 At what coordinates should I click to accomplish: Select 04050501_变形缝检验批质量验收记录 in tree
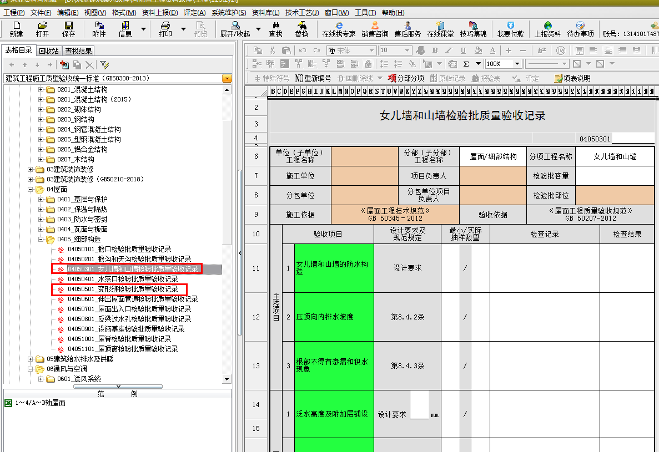pyautogui.click(x=122, y=289)
